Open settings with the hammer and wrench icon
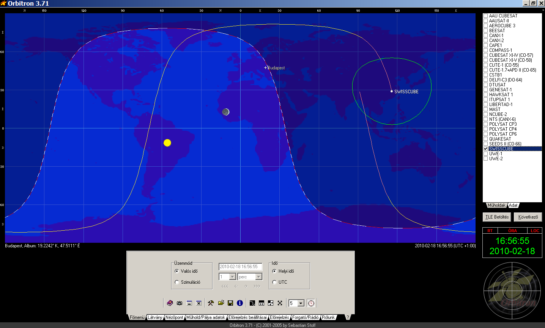This screenshot has height=328, width=545. coord(211,303)
